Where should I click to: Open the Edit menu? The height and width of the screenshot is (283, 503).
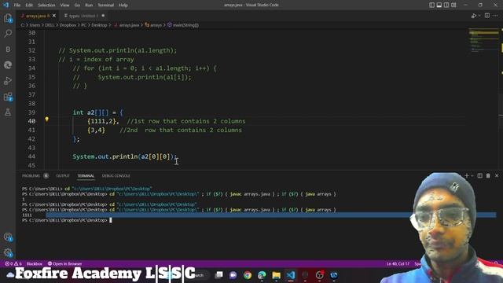pos(29,6)
